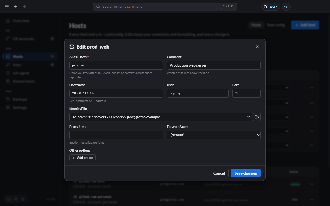This screenshot has height=206, width=330.
Task: Open Git accounts in the sidebar
Action: pos(30,39)
